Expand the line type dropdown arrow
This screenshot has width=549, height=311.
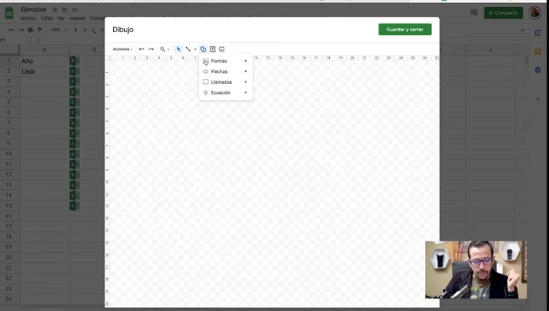click(x=195, y=49)
